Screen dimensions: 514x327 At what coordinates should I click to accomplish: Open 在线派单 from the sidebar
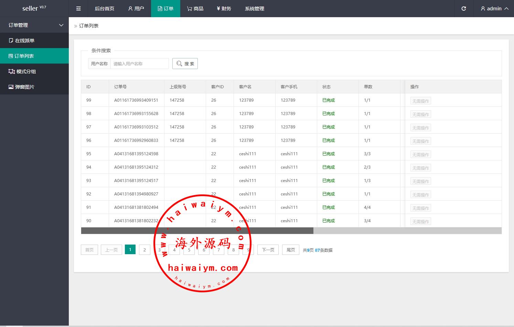24,41
